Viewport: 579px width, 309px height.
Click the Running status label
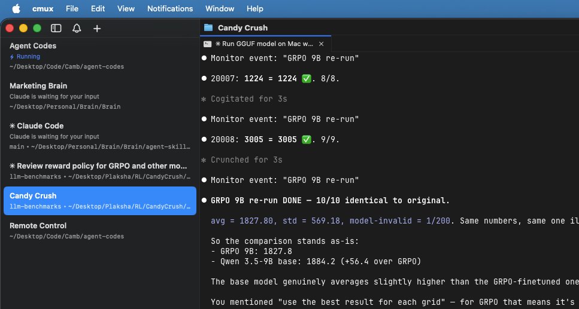tap(28, 56)
